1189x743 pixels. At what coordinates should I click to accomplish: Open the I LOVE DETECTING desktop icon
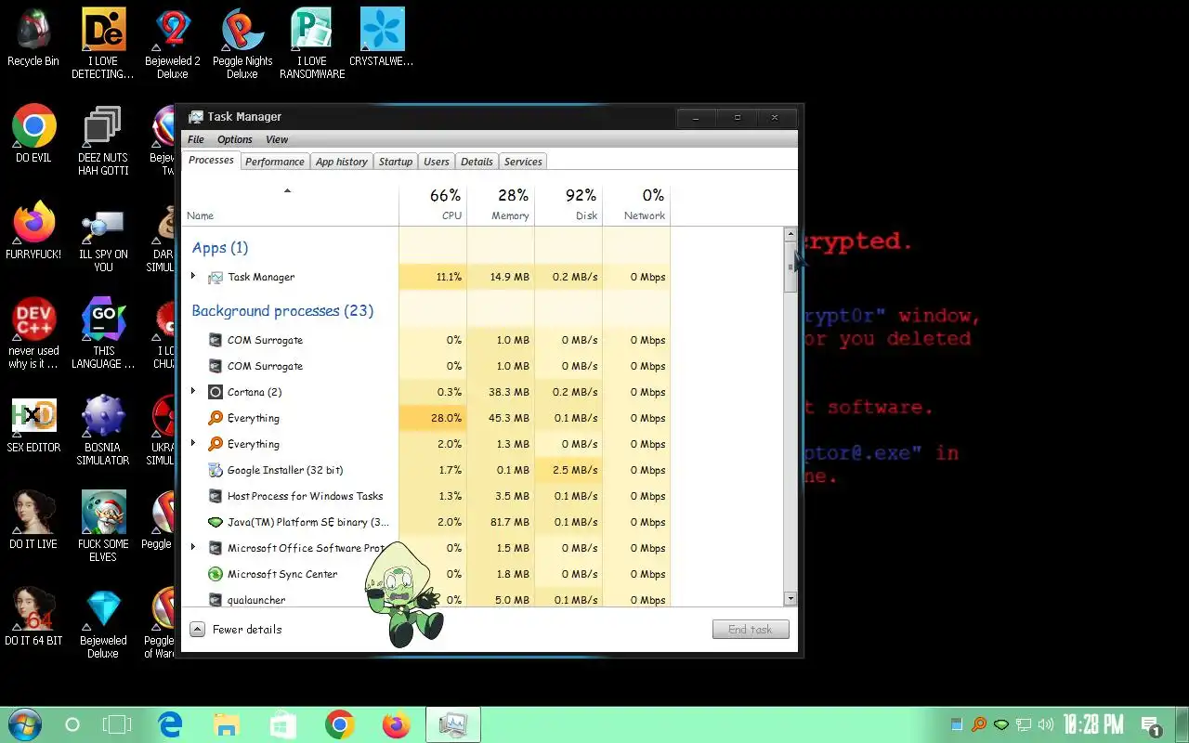(x=103, y=44)
